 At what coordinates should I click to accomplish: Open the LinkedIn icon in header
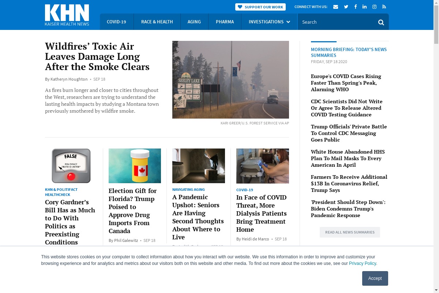coord(365,7)
